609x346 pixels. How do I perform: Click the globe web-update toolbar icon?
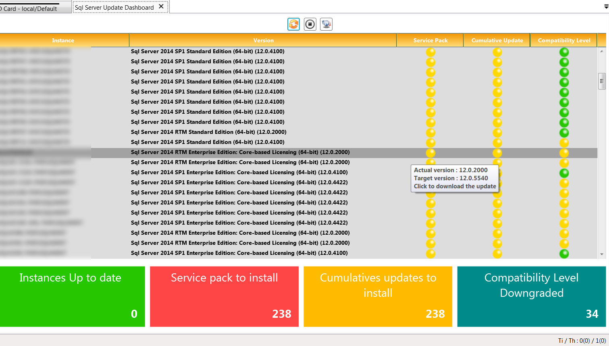(326, 24)
